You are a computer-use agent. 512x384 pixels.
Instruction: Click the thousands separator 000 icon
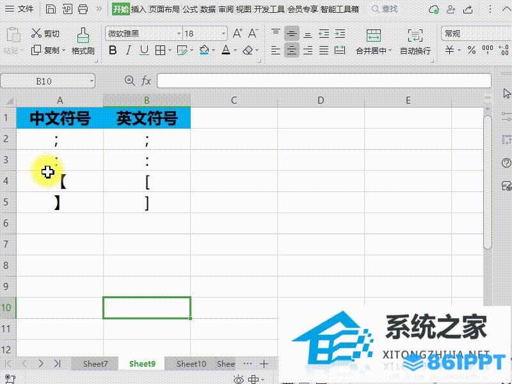click(x=488, y=51)
